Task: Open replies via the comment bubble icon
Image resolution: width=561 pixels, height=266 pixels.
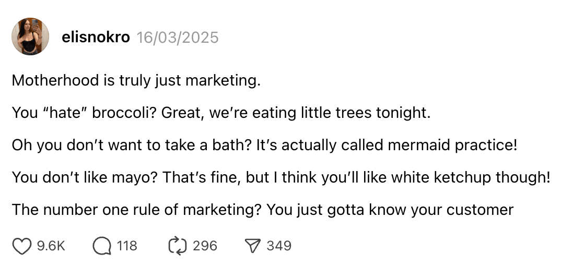Action: click(x=101, y=246)
